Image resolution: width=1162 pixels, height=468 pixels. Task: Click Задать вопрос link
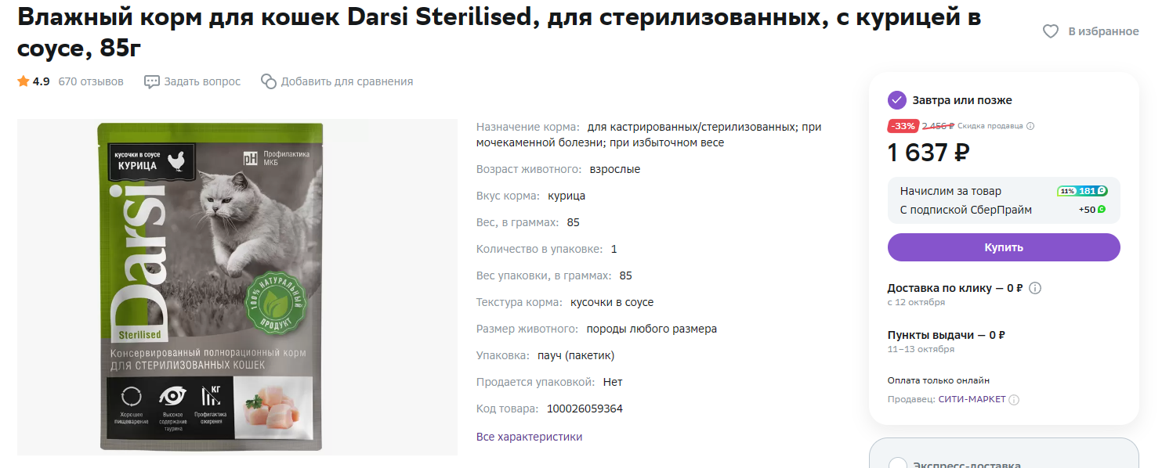pyautogui.click(x=202, y=81)
